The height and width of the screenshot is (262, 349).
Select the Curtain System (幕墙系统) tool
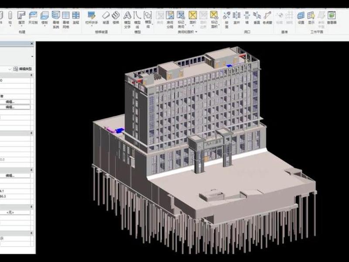(x=56, y=20)
